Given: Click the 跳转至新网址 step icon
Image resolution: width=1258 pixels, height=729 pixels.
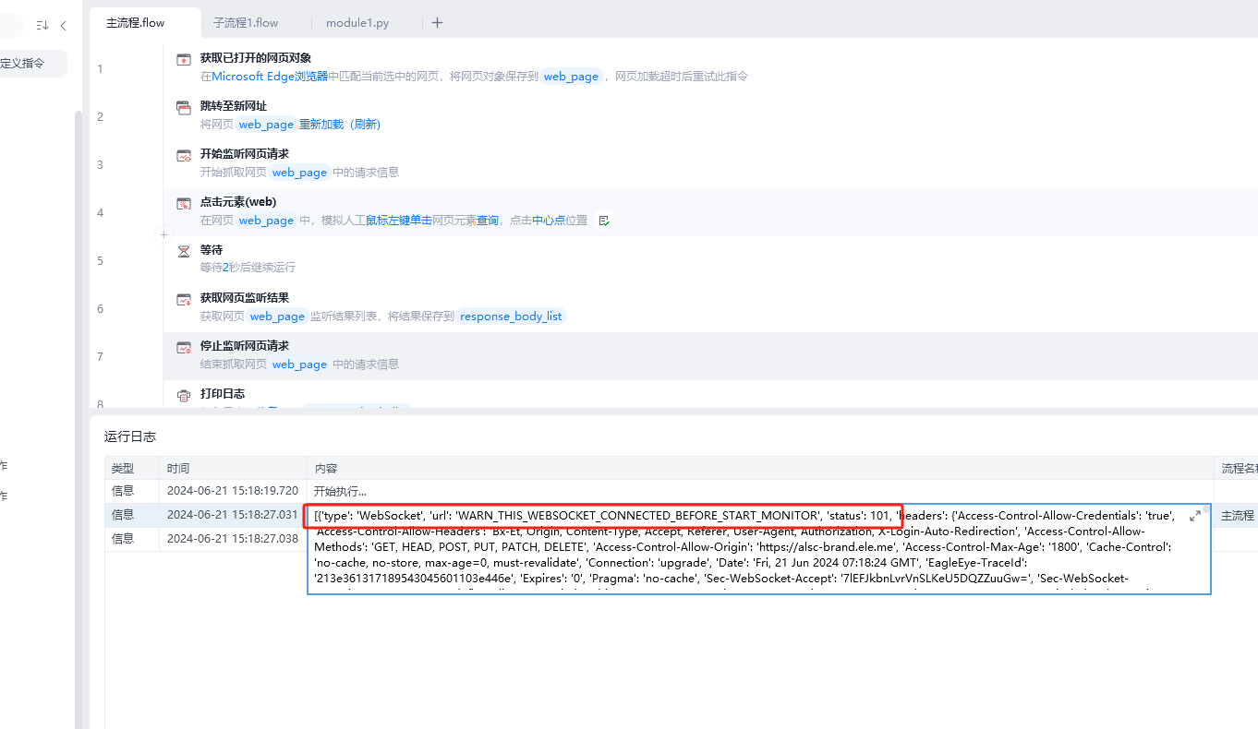Looking at the screenshot, I should coord(183,107).
